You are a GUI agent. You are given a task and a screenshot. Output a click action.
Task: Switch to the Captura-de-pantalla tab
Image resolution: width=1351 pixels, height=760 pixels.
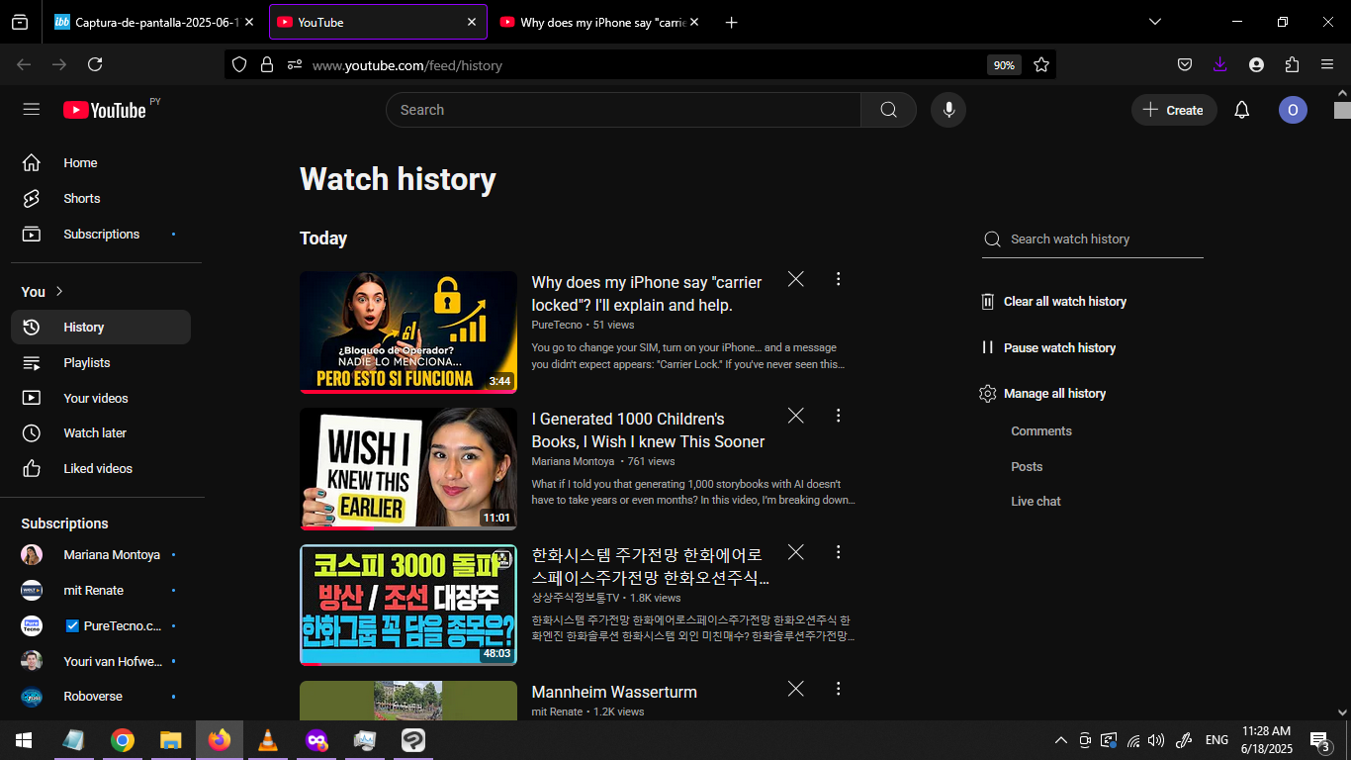(x=153, y=22)
